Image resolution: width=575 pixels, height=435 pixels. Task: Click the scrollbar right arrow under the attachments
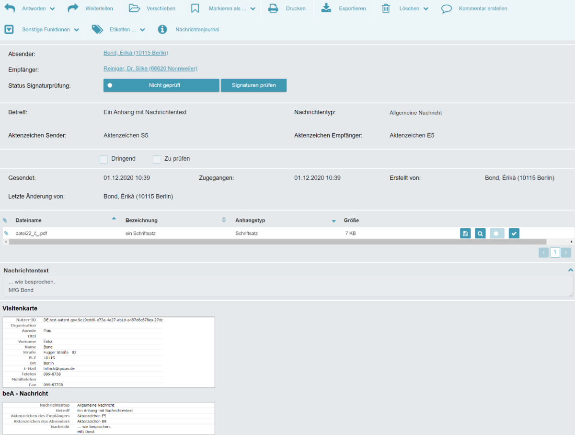click(x=571, y=242)
